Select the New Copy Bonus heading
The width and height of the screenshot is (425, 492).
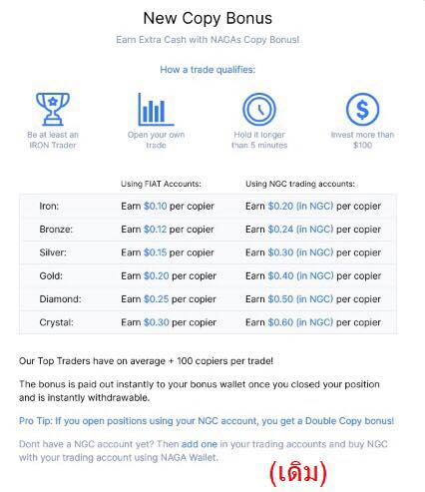pos(208,18)
